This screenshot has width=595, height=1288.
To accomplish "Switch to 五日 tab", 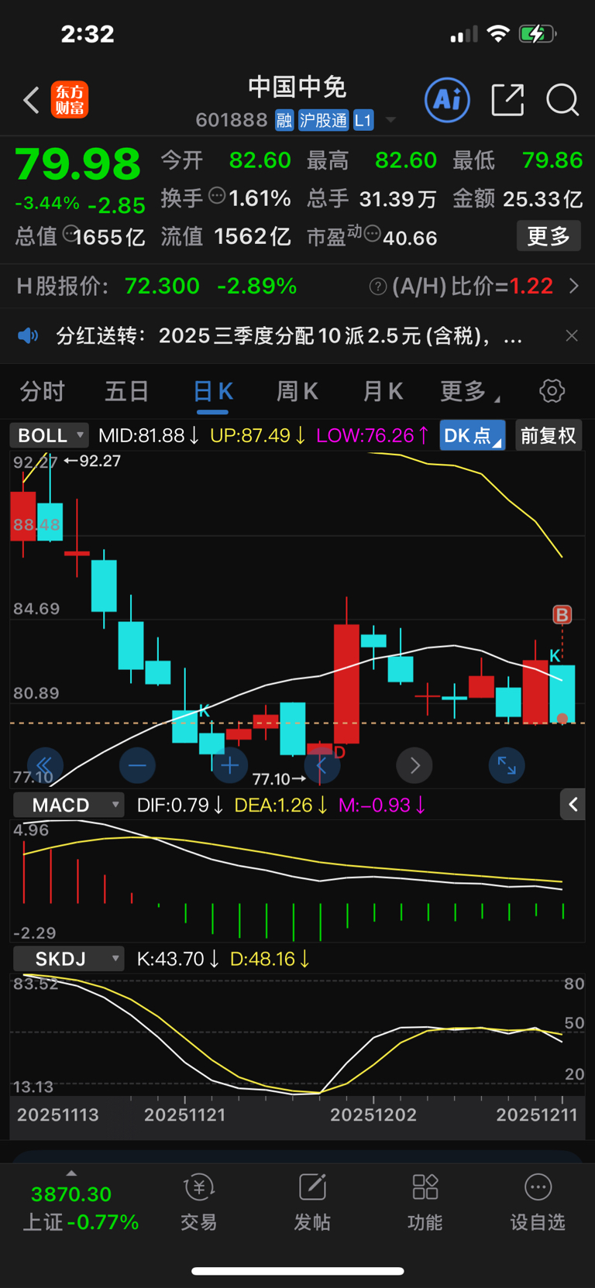I will point(126,391).
